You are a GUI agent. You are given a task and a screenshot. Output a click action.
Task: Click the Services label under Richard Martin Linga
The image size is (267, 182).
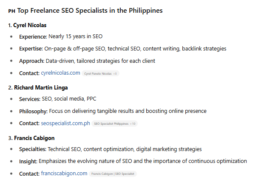coord(30,99)
